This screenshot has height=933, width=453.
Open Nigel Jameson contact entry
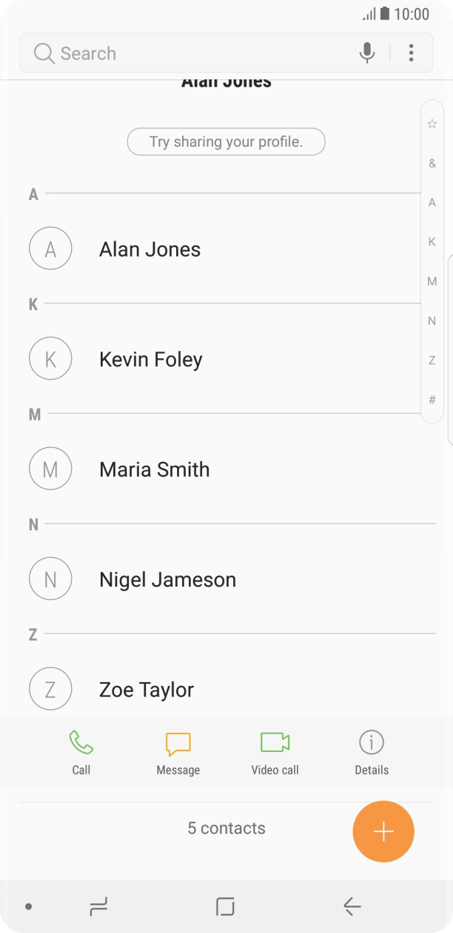(167, 580)
